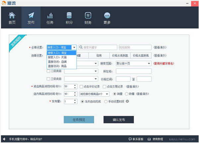Select 搜索入口：淘宝 in dropdown list
Image resolution: width=199 pixels, height=143 pixels.
click(x=62, y=53)
